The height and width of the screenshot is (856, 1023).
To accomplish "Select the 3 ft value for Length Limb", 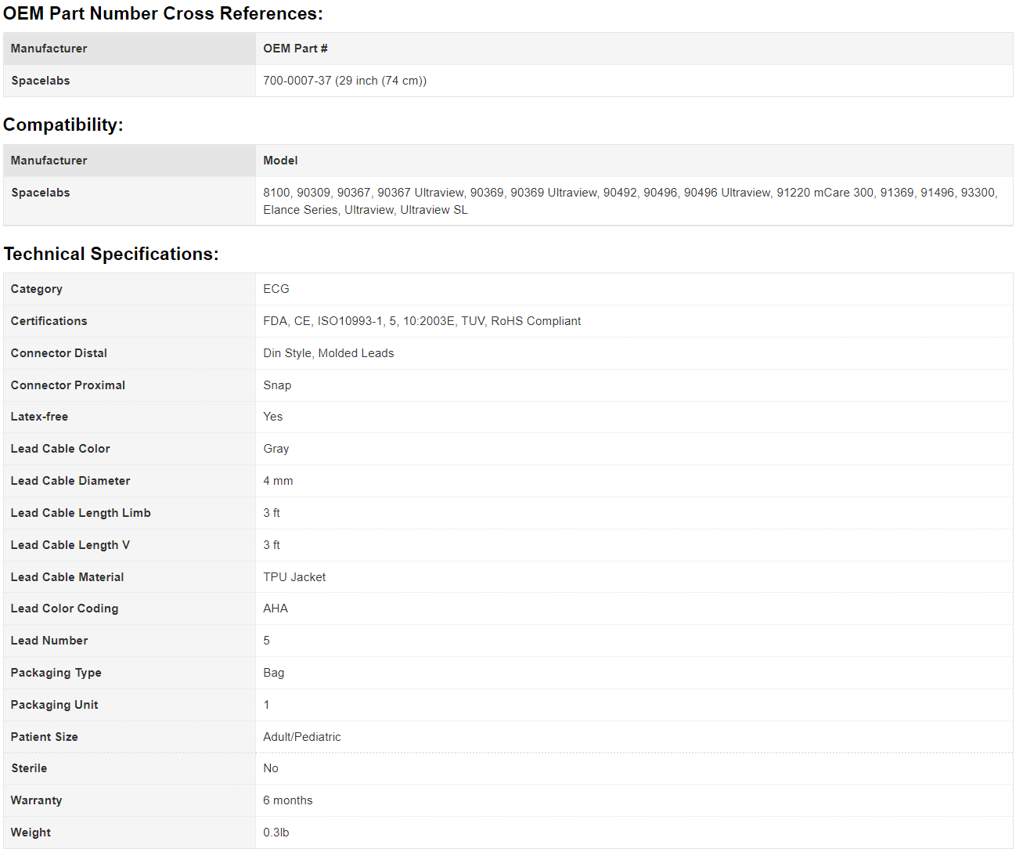I will pyautogui.click(x=272, y=513).
